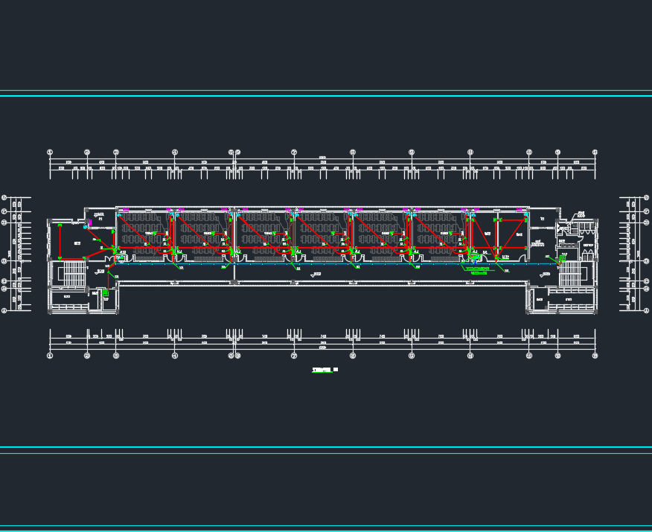Screen dimensions: 652x532
Task: Select the overall dimension text at top center
Action: click(x=322, y=158)
